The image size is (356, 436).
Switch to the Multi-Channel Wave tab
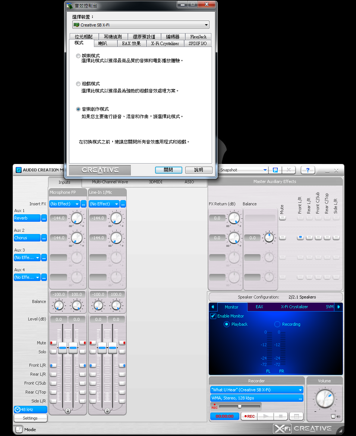[x=110, y=182]
